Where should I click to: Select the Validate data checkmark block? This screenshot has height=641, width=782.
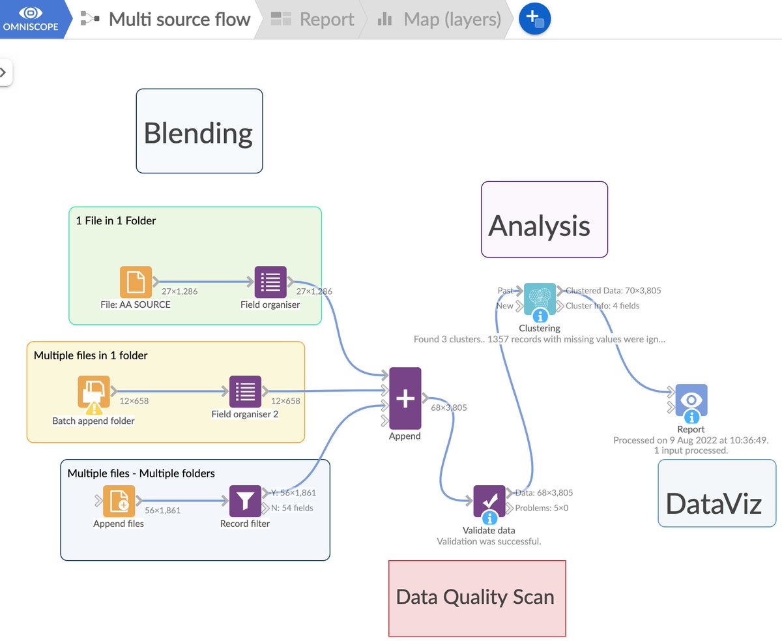click(x=489, y=500)
